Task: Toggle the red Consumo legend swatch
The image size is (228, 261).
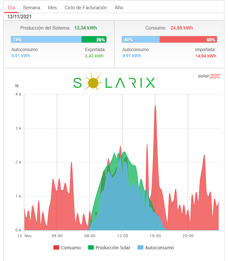Action: click(56, 248)
